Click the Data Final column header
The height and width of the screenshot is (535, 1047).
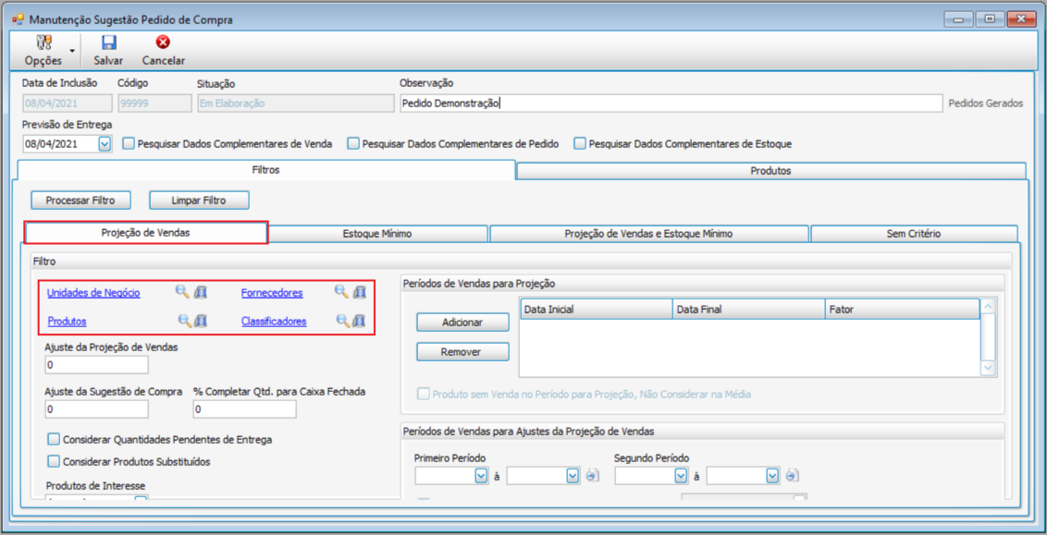tap(748, 310)
